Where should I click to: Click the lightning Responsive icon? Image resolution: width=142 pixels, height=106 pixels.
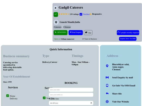pos(90,14)
